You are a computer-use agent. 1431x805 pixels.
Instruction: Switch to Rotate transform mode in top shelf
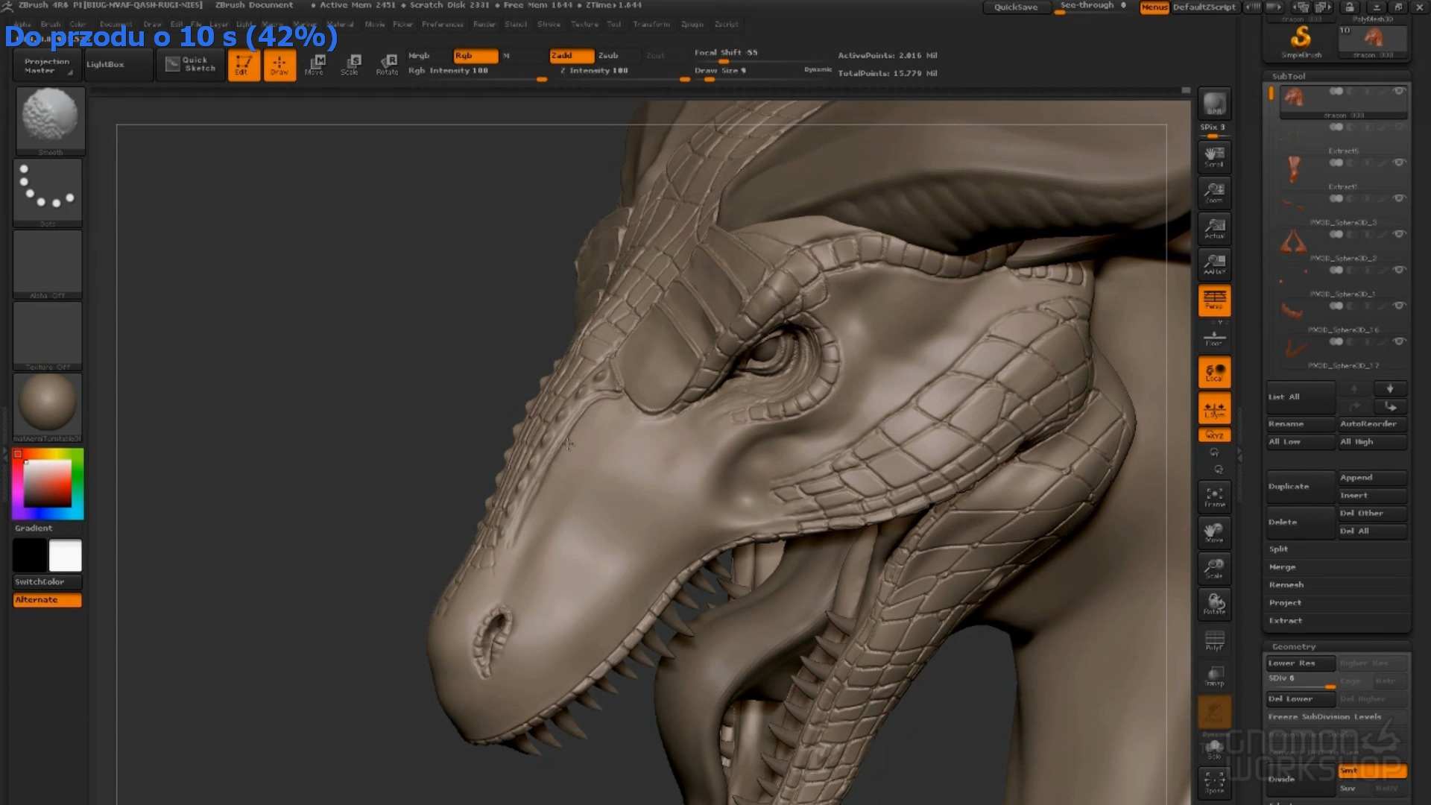[x=387, y=65]
